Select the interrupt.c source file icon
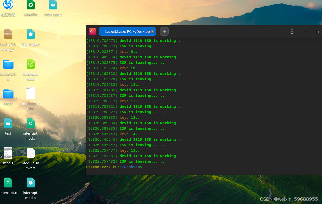The height and width of the screenshot is (204, 322). click(8, 183)
